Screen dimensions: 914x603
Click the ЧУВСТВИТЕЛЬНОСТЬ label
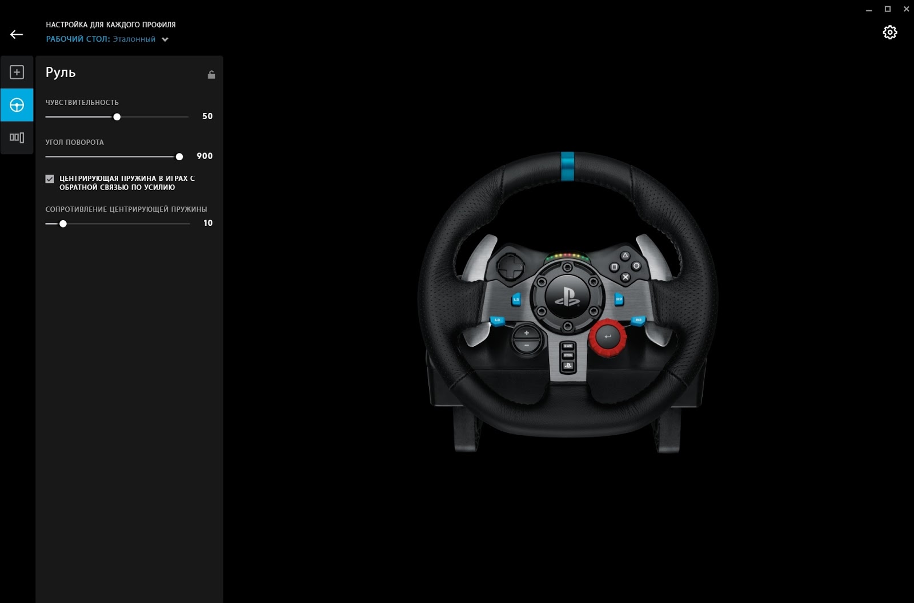tap(82, 103)
